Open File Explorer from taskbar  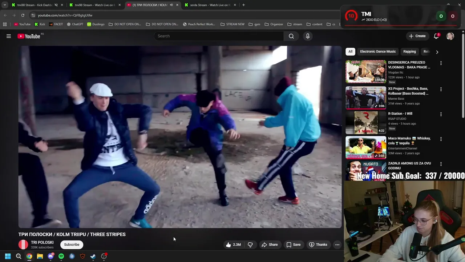pos(40,256)
